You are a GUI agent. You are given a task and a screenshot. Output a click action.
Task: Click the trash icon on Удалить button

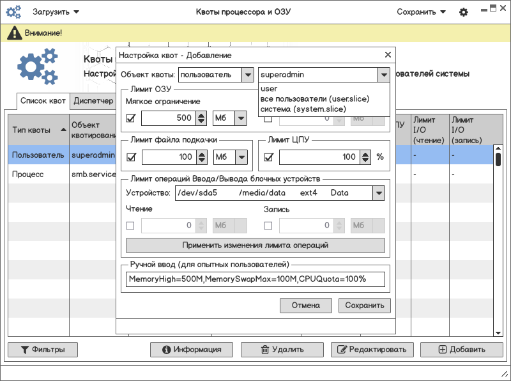pyautogui.click(x=264, y=350)
